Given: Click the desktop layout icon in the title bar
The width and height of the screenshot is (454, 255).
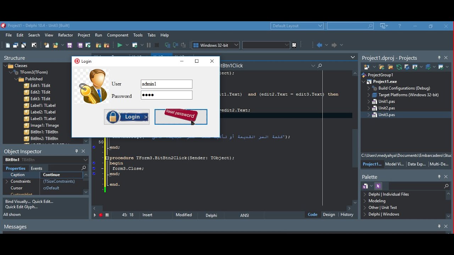Looking at the screenshot, I should click(384, 26).
